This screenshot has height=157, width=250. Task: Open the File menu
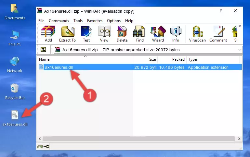tap(41, 21)
